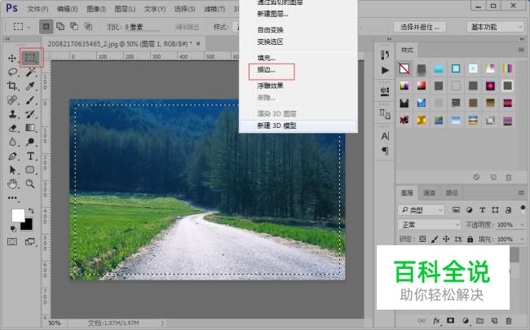Screen dimensions: 530x330
Task: Select the Eraser tool
Action: point(12,128)
